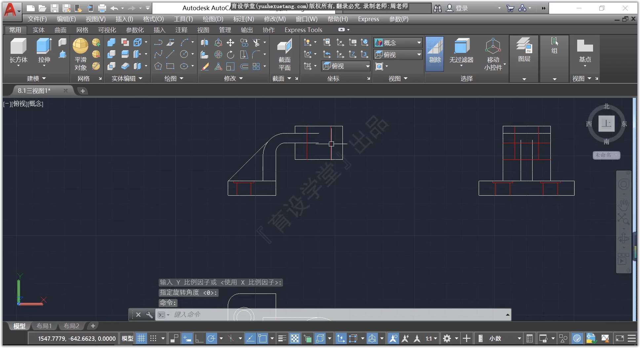Open the 修改(M) menu
Screen dimensions: 640x348
coord(275,19)
